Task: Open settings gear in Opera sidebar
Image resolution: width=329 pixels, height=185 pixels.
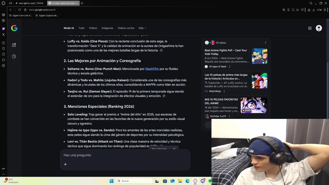Action: pos(3,66)
